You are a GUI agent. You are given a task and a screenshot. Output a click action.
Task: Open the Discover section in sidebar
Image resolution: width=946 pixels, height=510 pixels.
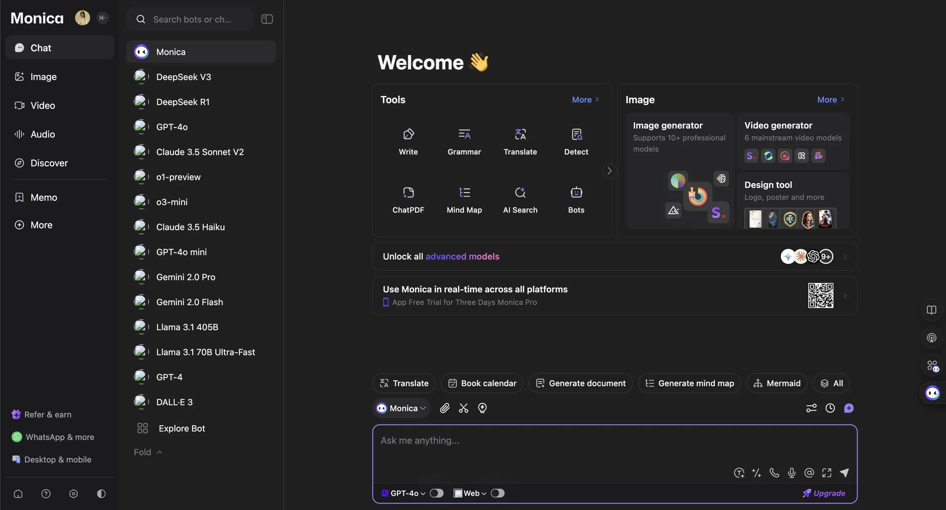49,163
